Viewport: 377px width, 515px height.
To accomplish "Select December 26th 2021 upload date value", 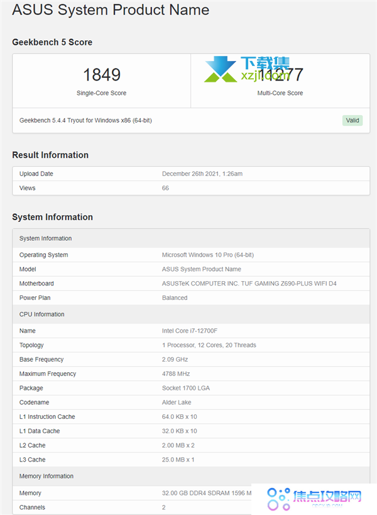I will pos(202,174).
